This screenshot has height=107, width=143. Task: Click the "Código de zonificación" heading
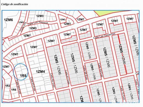point(15,4)
